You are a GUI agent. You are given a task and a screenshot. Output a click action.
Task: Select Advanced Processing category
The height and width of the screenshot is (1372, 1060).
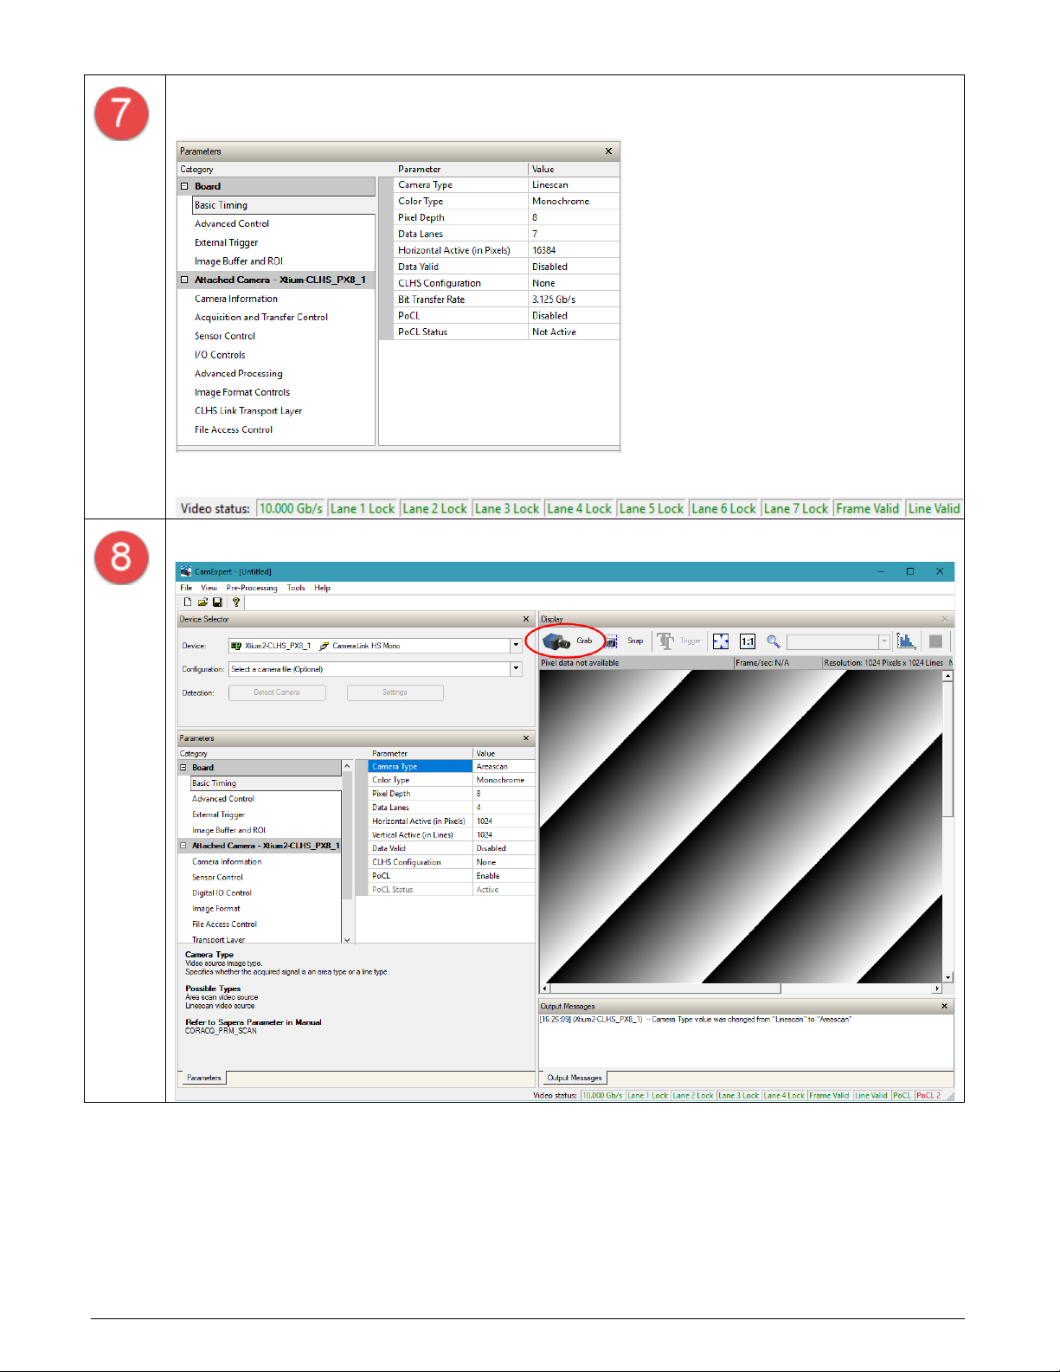(x=239, y=374)
